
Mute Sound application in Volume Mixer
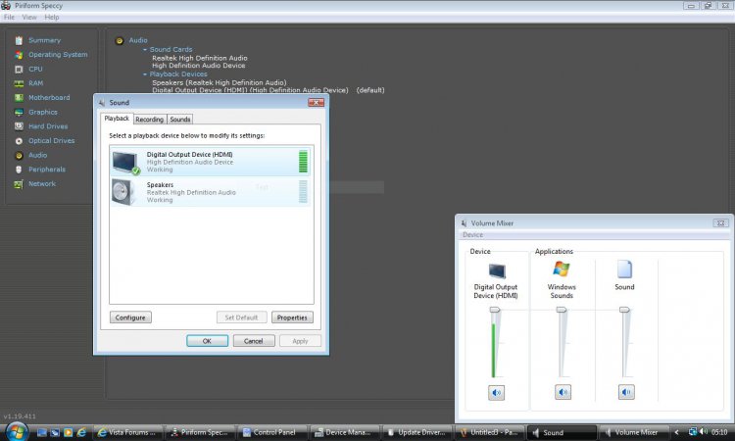[x=626, y=392]
